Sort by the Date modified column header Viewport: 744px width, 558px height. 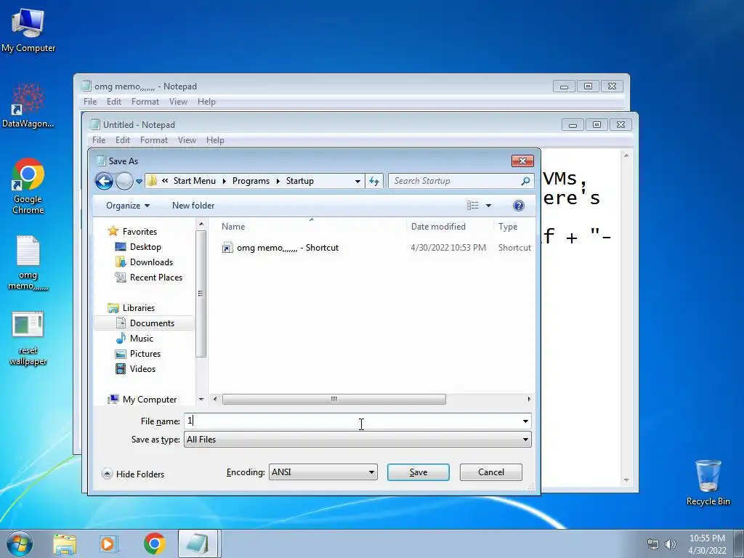[x=438, y=227]
